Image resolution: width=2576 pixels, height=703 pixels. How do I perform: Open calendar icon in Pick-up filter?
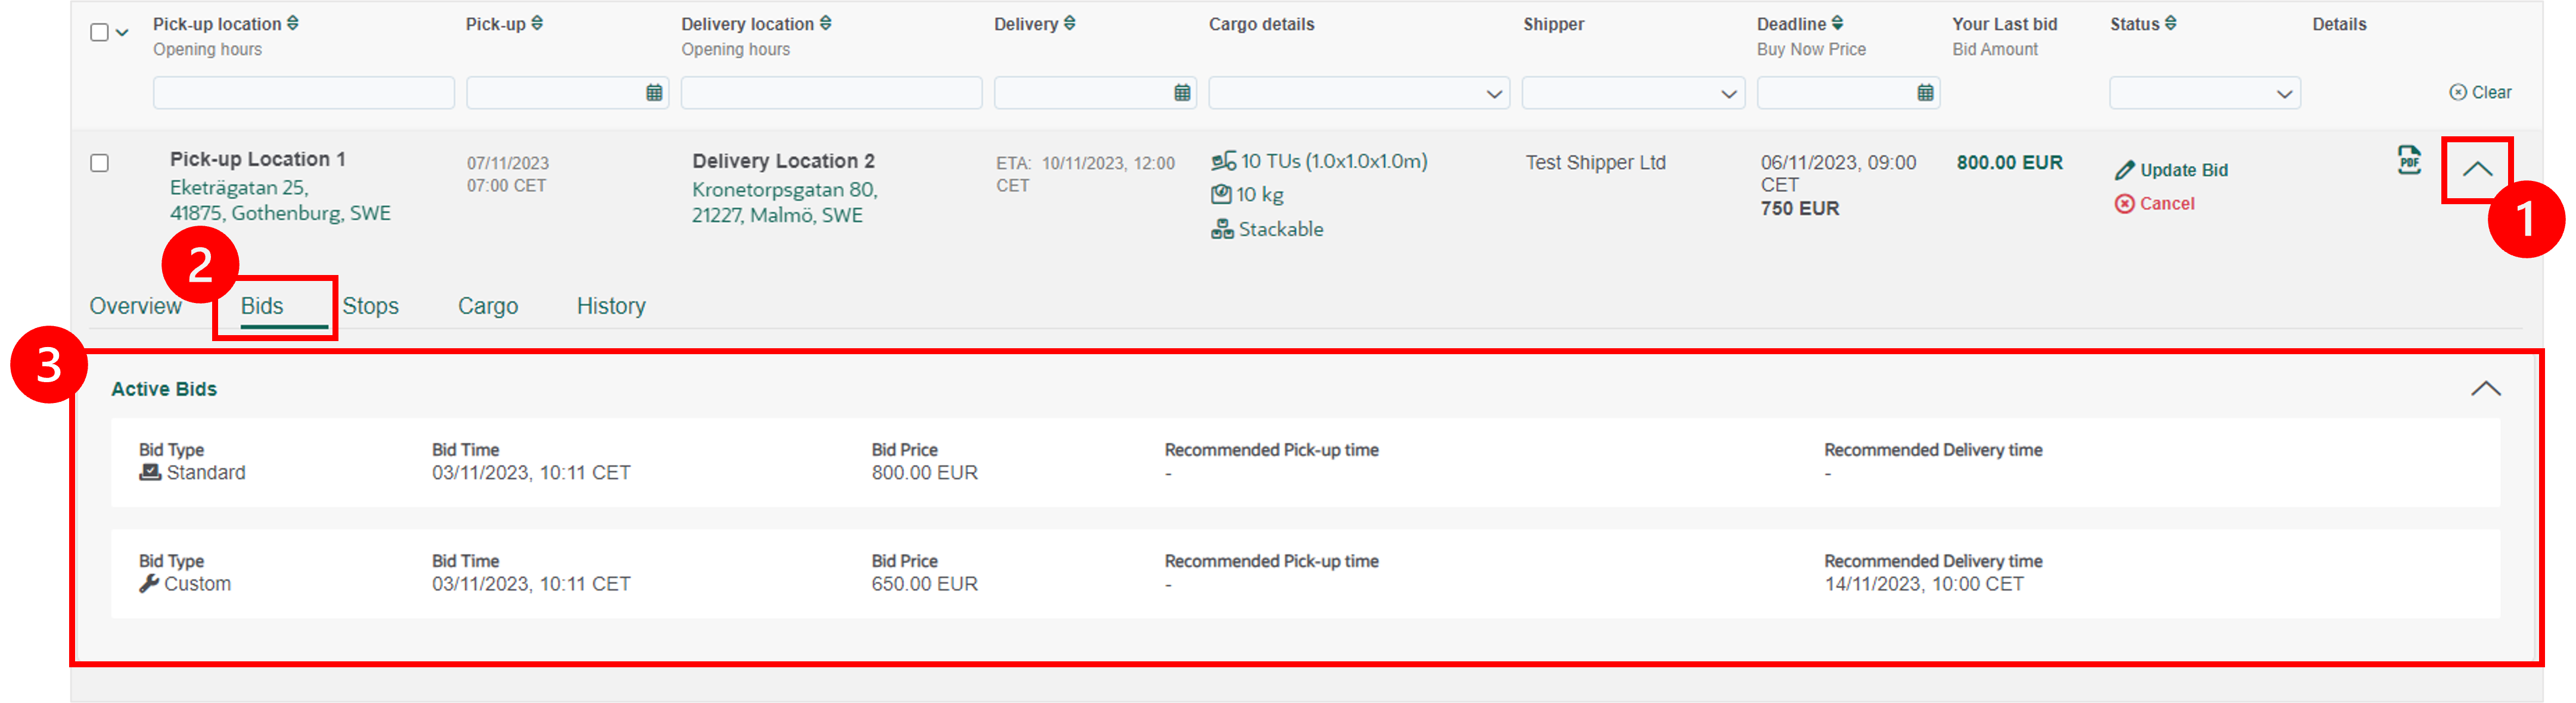tap(654, 93)
